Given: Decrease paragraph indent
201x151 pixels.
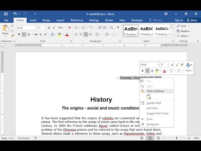Looking at the screenshot, I should tap(100, 28).
